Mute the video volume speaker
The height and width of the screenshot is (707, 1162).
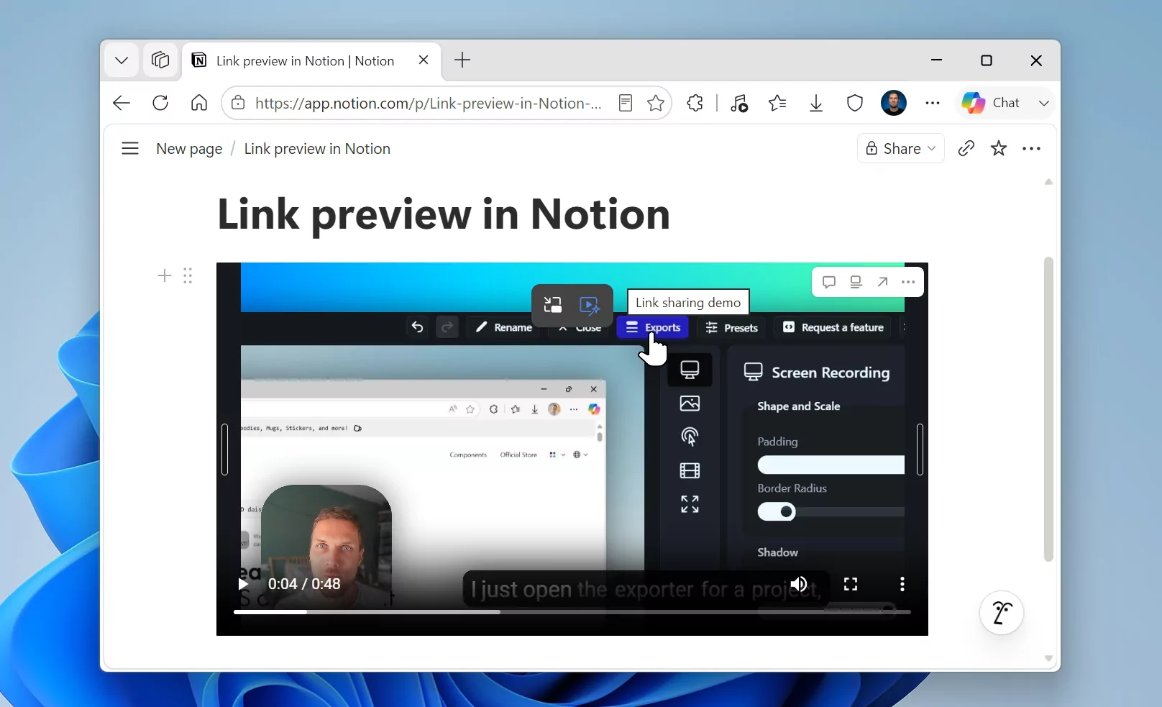coord(799,584)
